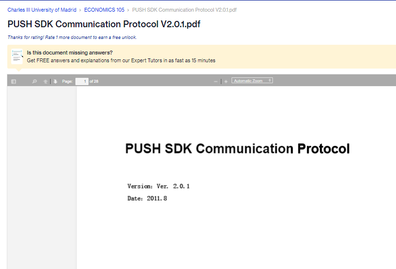Click the "Date: 2011.8" line
The image size is (396, 269).
click(x=147, y=198)
